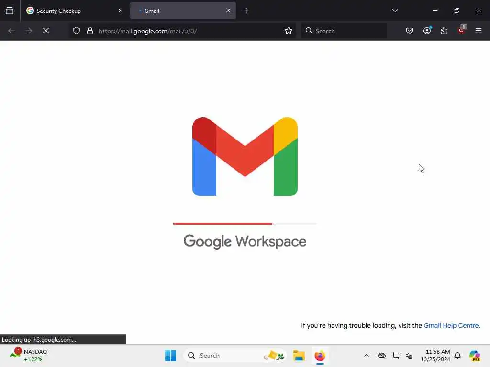
Task: Open display/network tray icon
Action: click(397, 356)
